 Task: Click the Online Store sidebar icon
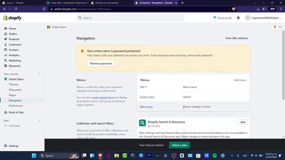[x=5, y=79]
